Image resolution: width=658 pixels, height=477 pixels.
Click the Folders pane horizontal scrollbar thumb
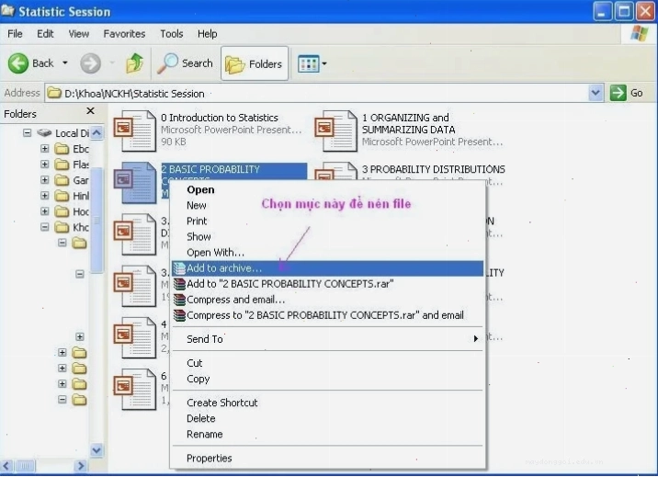click(25, 466)
